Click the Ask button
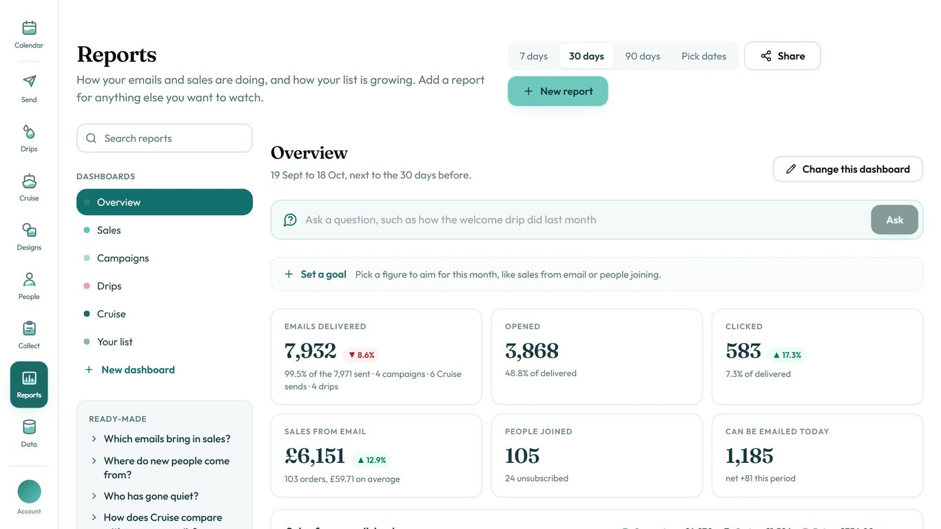Viewport: 941px width, 529px height. 895,220
